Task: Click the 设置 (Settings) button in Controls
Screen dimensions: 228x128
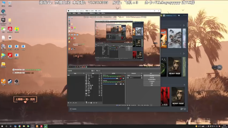Action: [152, 83]
